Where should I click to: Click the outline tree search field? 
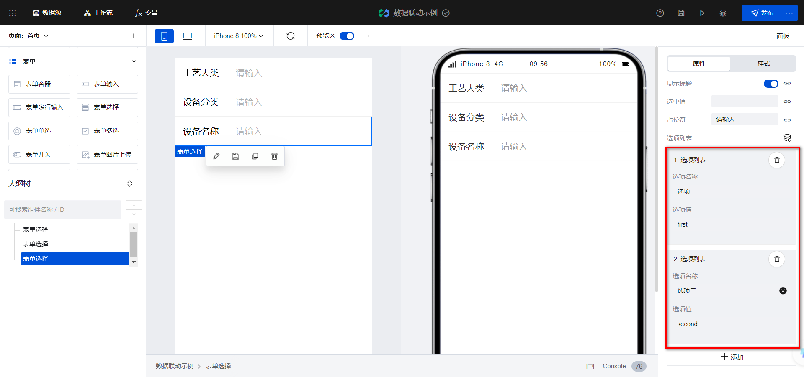click(x=63, y=209)
